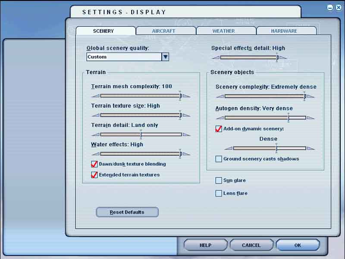Open Global scenery quality dropdown arrow
Viewport: 345px width, 259px height.
(x=165, y=57)
